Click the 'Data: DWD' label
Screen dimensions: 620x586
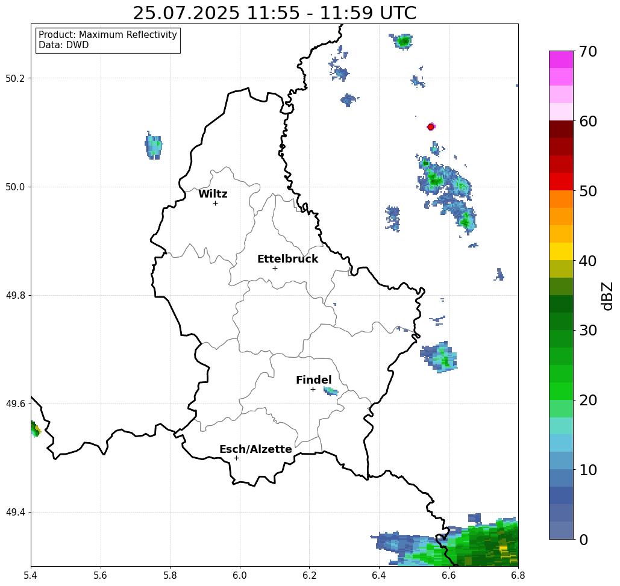(x=64, y=45)
